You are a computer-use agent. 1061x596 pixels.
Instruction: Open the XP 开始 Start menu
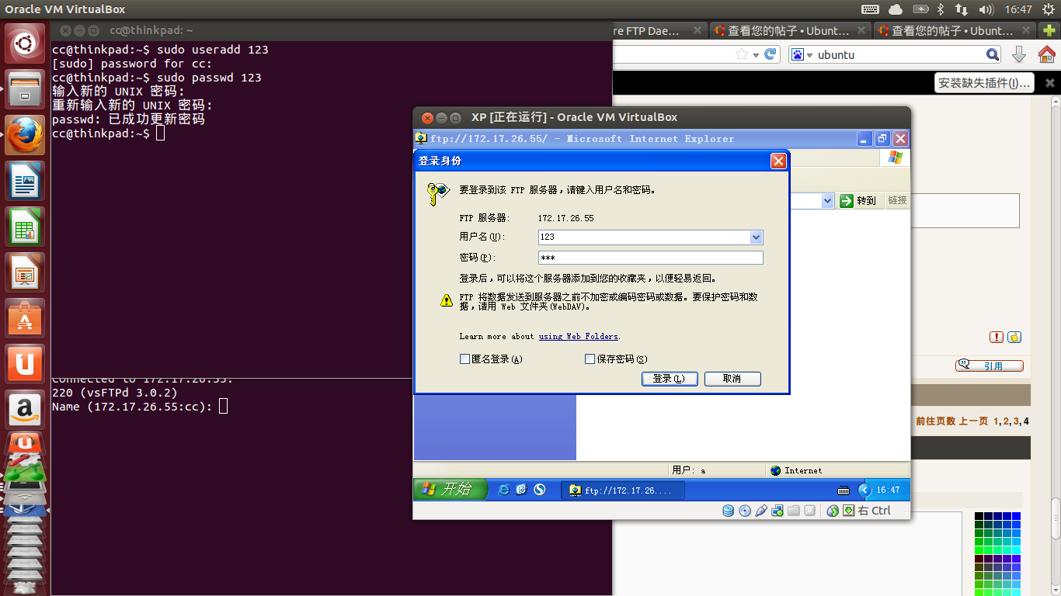[450, 490]
